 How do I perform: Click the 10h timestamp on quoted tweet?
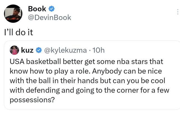click(98, 50)
